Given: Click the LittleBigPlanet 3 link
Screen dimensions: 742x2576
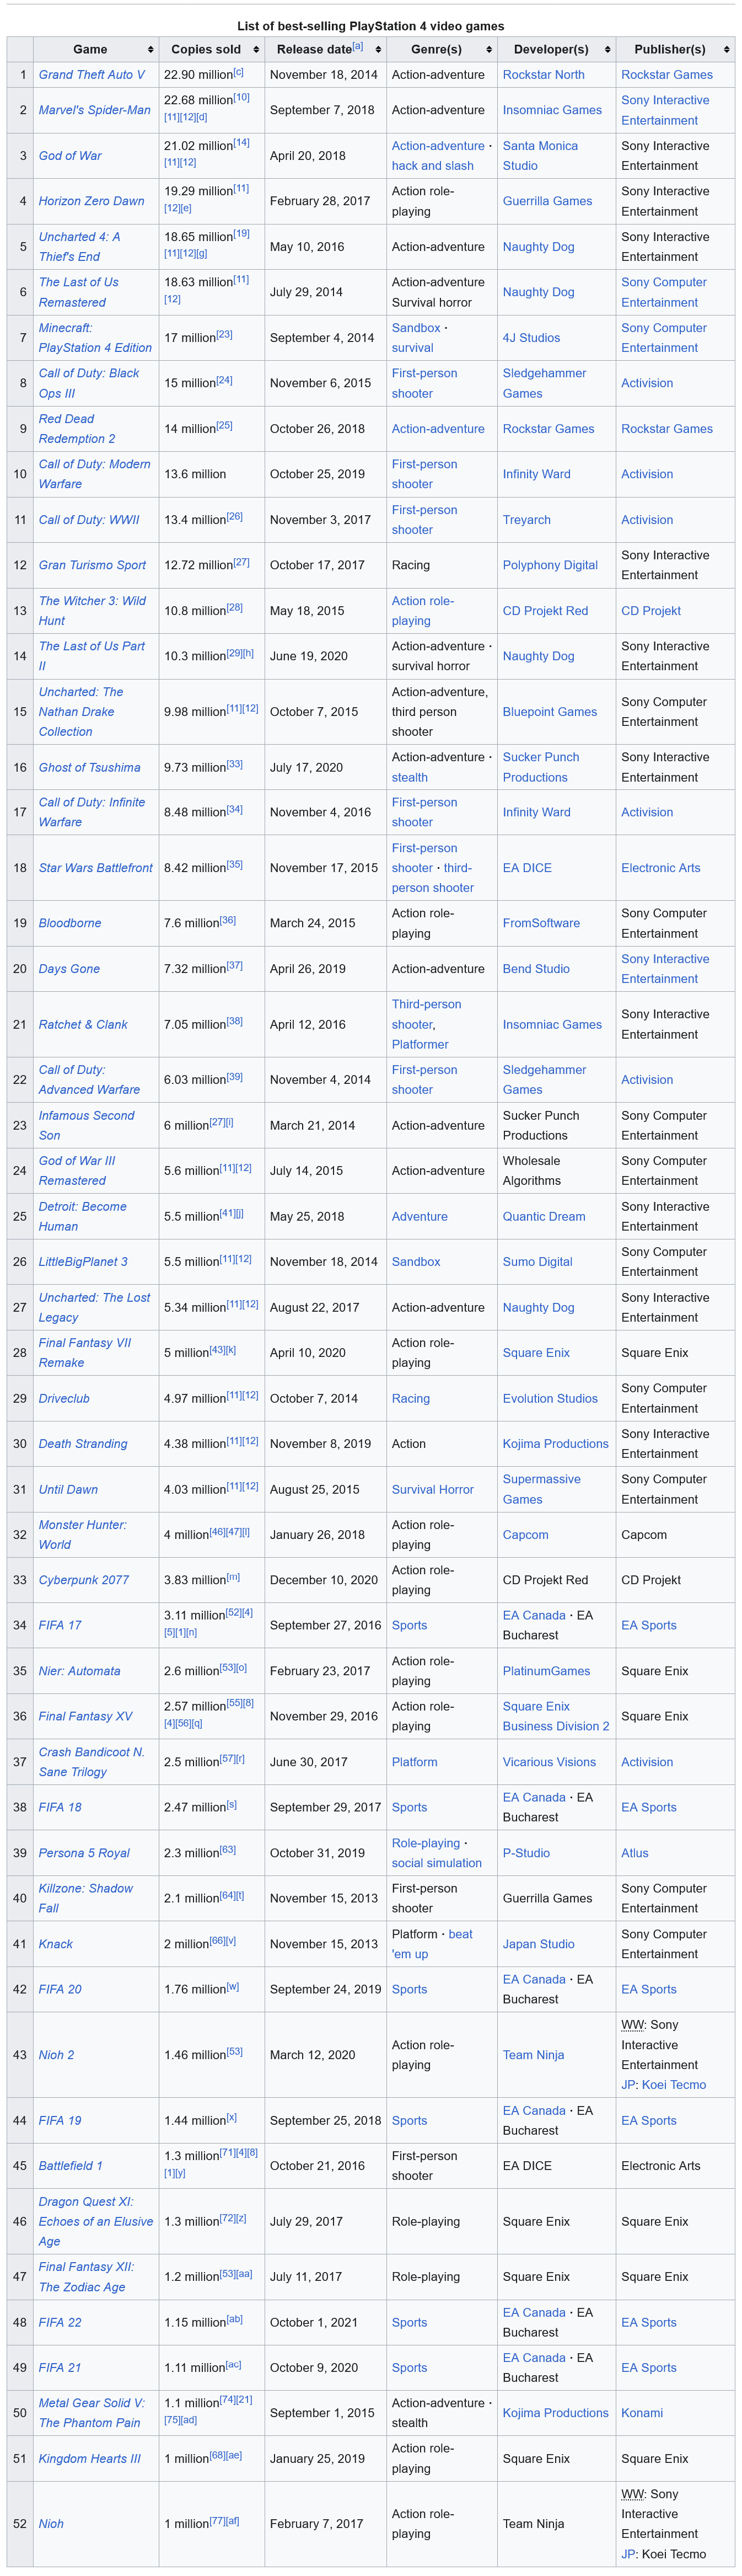Looking at the screenshot, I should tap(83, 1262).
